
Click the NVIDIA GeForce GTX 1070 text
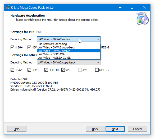pos(34,83)
